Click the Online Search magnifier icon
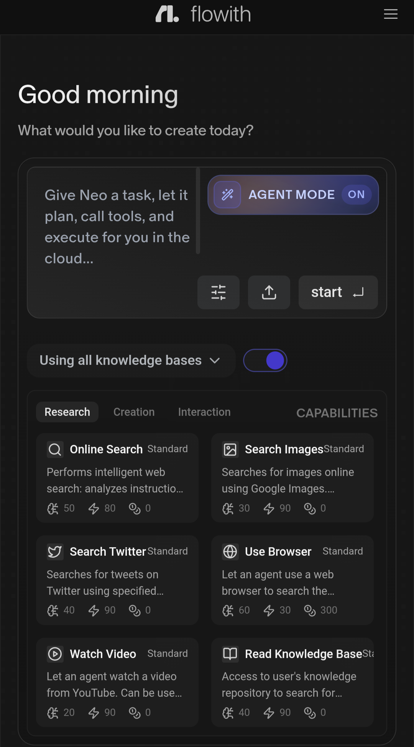The height and width of the screenshot is (747, 414). pos(55,449)
